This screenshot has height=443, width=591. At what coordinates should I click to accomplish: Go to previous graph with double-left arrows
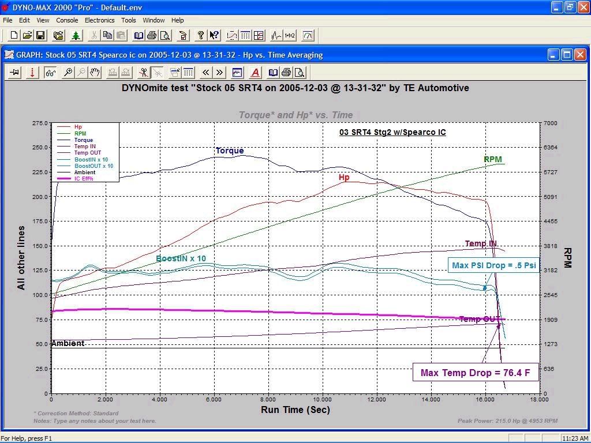[206, 73]
